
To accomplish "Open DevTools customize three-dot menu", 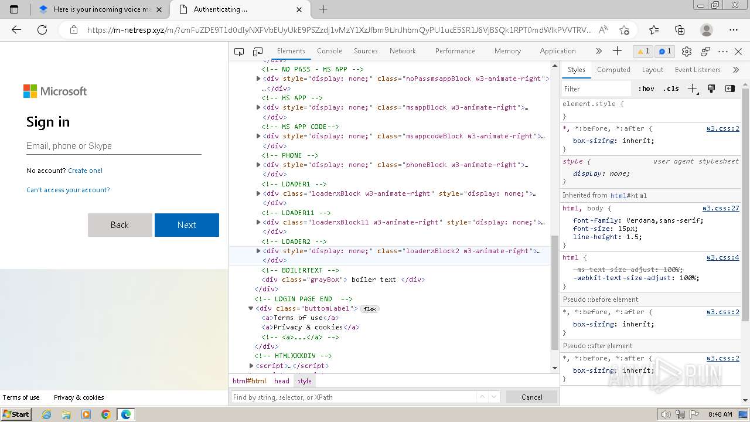I will (723, 52).
